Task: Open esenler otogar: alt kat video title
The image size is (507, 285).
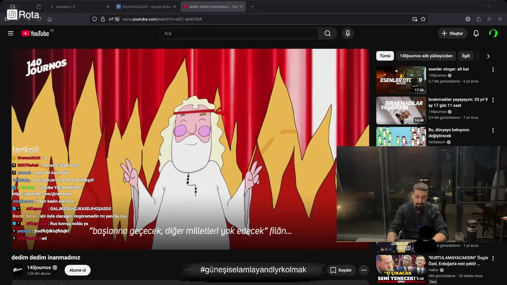Action: click(448, 69)
